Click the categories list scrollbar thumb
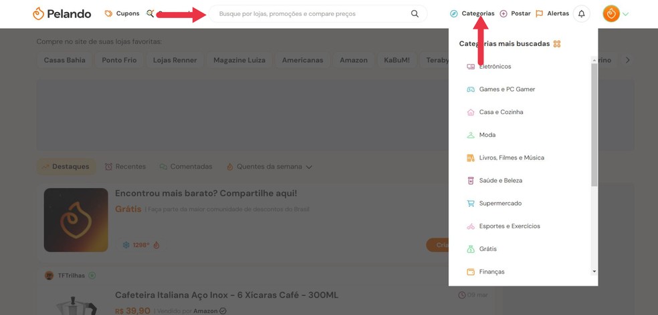Image resolution: width=658 pixels, height=315 pixels. [594, 125]
